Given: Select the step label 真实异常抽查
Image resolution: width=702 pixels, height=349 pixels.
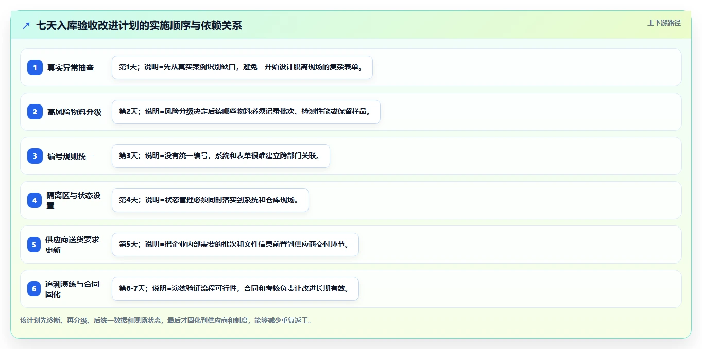Looking at the screenshot, I should click(71, 67).
